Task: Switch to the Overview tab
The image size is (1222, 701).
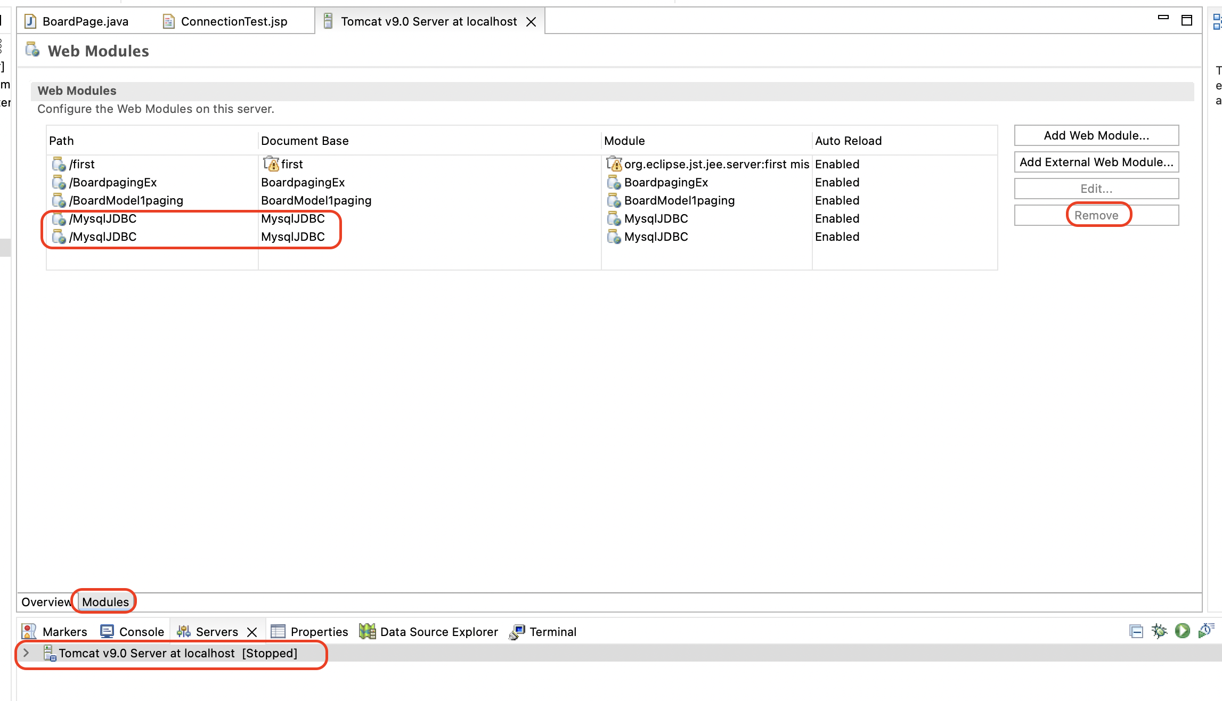Action: 46,602
